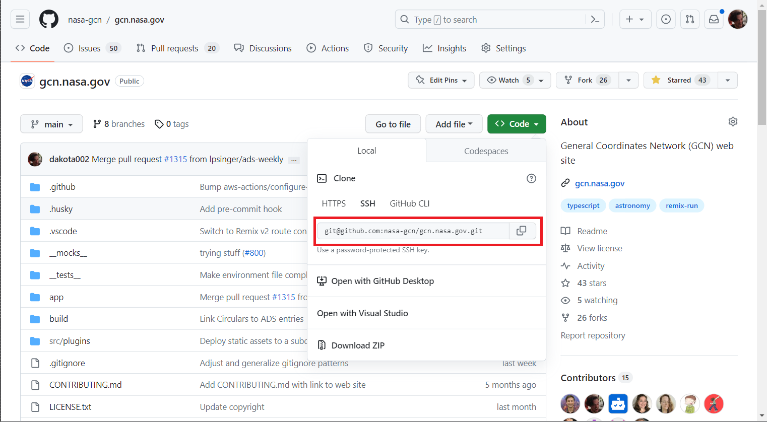
Task: Expand the main branch selector
Action: (51, 124)
